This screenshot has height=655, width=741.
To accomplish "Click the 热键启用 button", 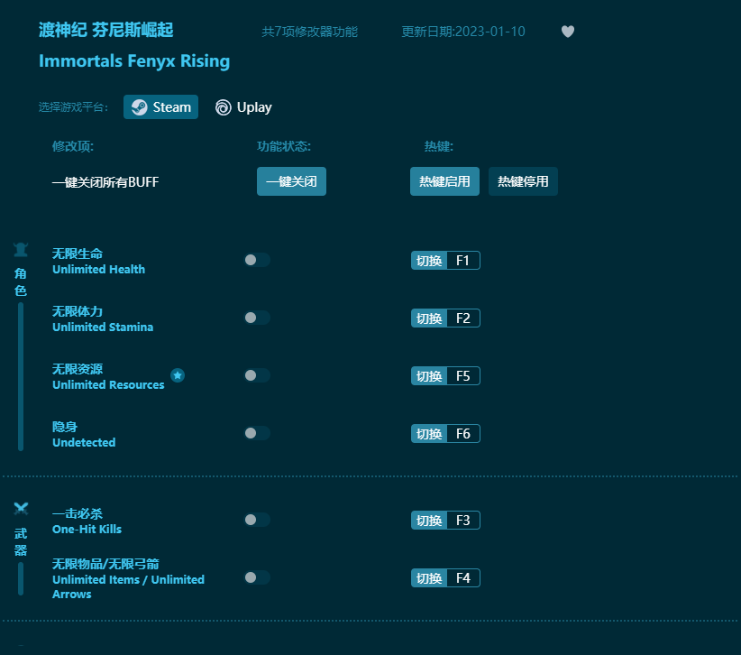I will [x=444, y=181].
